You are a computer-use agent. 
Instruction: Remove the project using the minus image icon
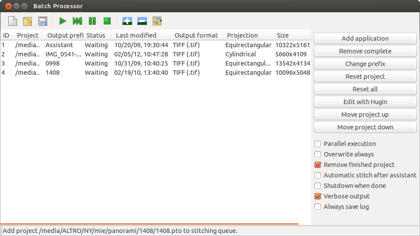pyautogui.click(x=142, y=21)
